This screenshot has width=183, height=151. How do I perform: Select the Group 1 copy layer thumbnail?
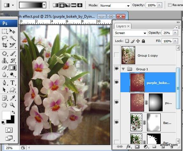(128, 55)
